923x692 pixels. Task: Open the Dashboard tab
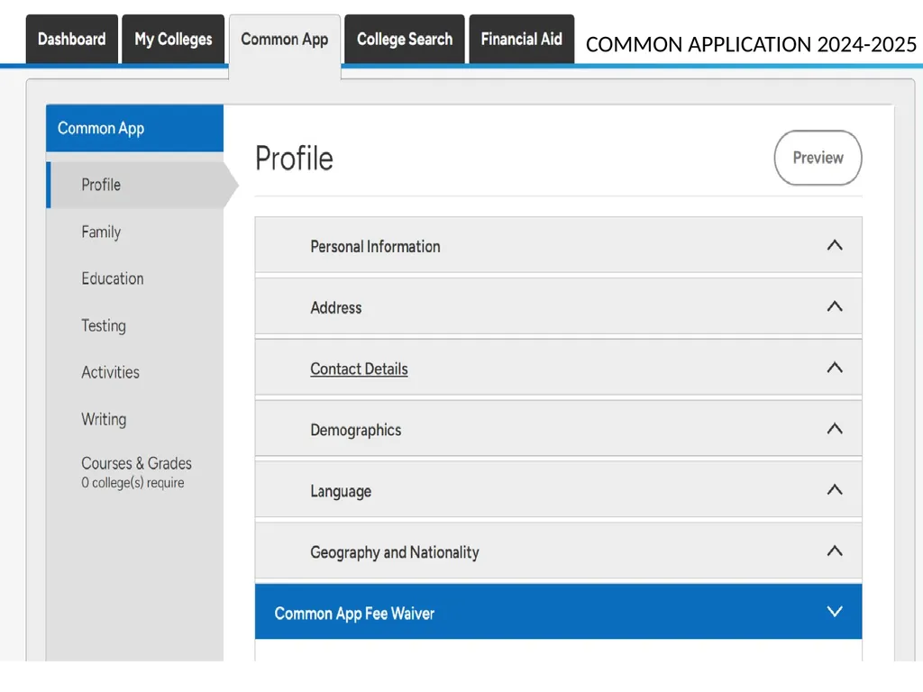click(72, 39)
